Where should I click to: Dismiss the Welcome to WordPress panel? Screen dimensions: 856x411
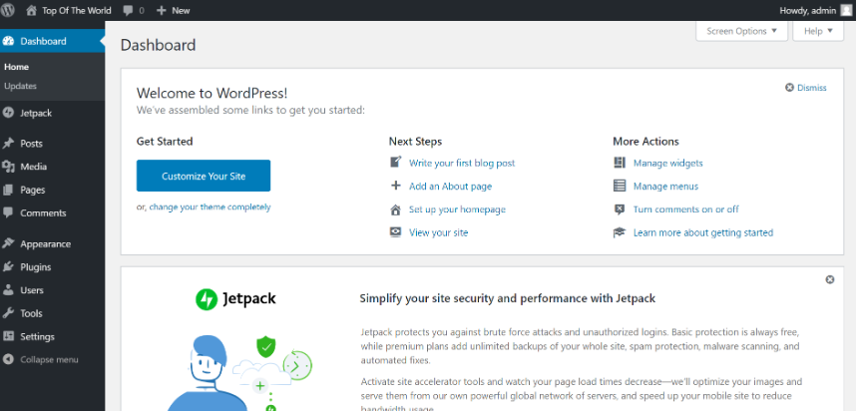(x=806, y=88)
